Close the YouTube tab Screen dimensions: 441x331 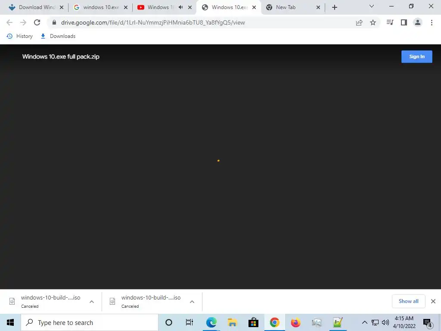coord(190,7)
